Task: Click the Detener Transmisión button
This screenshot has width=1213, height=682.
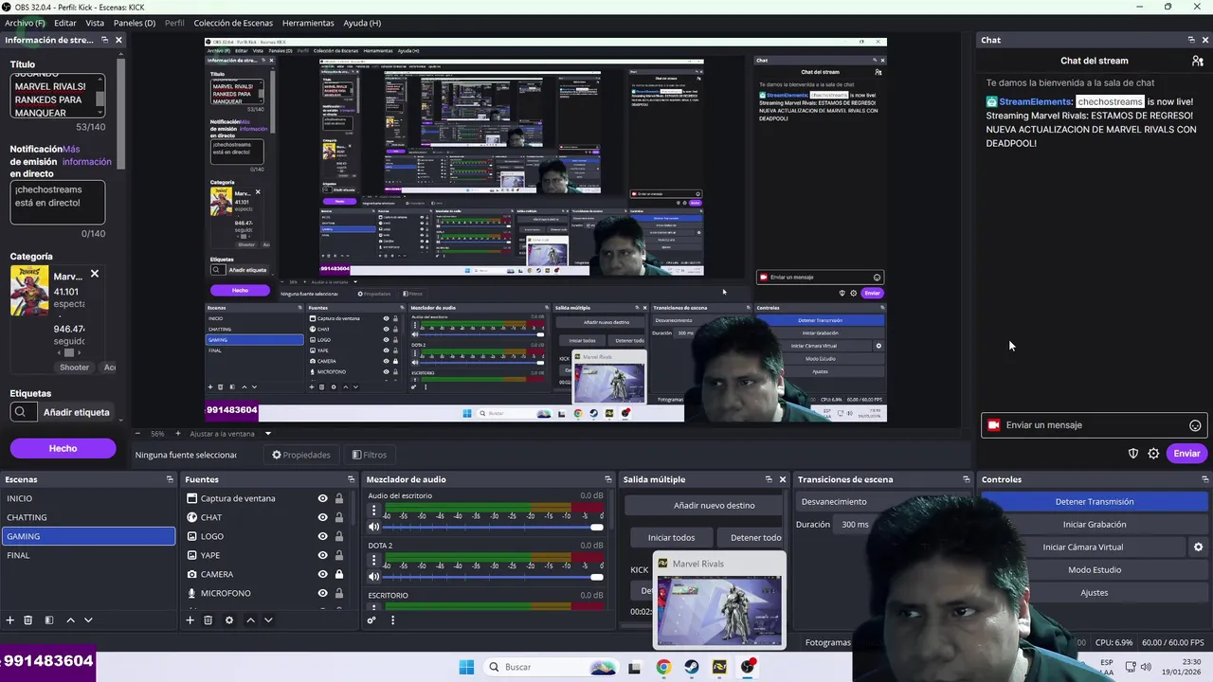Action: pos(1094,502)
